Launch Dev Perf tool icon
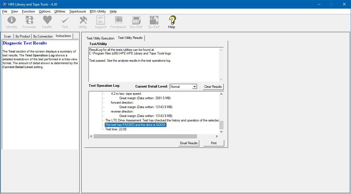This screenshot has width=351, height=194. (136, 23)
